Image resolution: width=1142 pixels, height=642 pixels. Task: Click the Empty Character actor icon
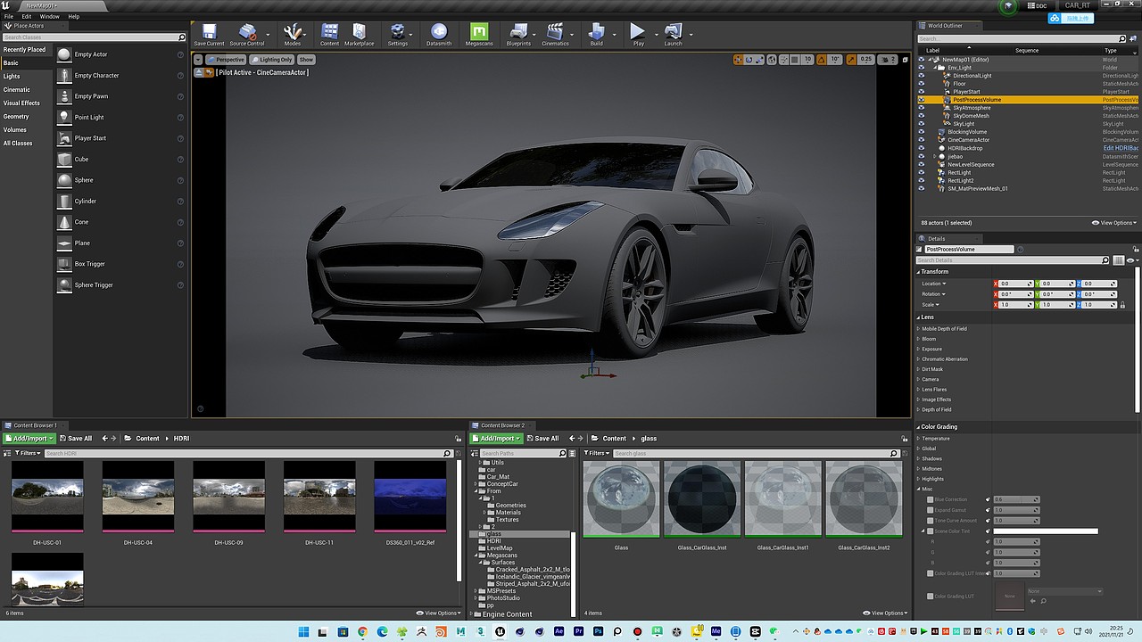[64, 75]
